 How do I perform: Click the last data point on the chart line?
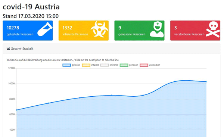coord(206,82)
